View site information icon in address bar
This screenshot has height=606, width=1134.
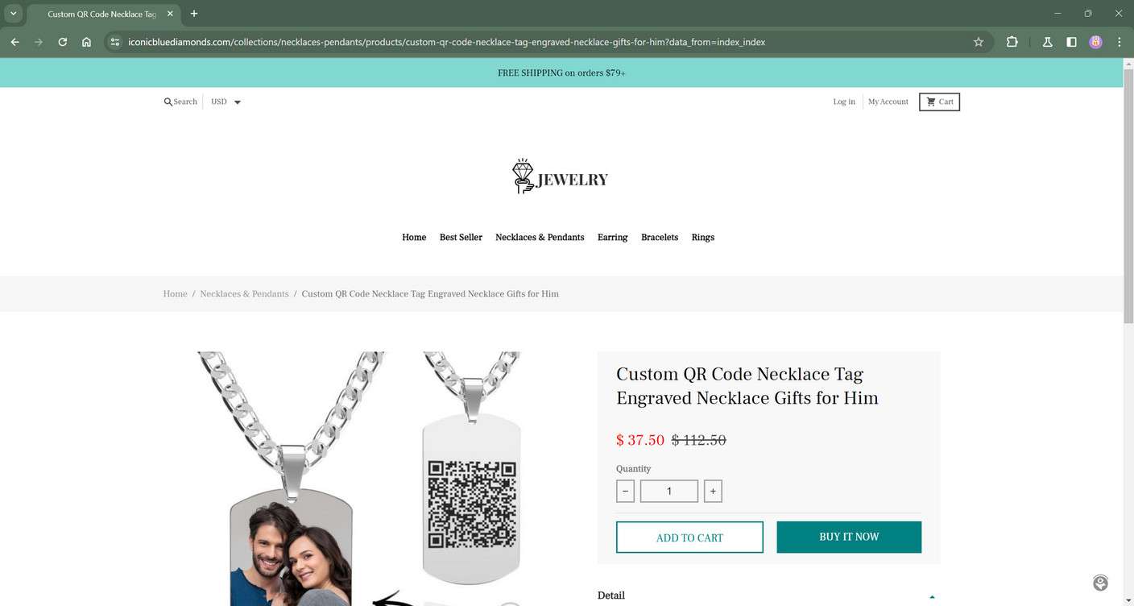click(x=115, y=42)
